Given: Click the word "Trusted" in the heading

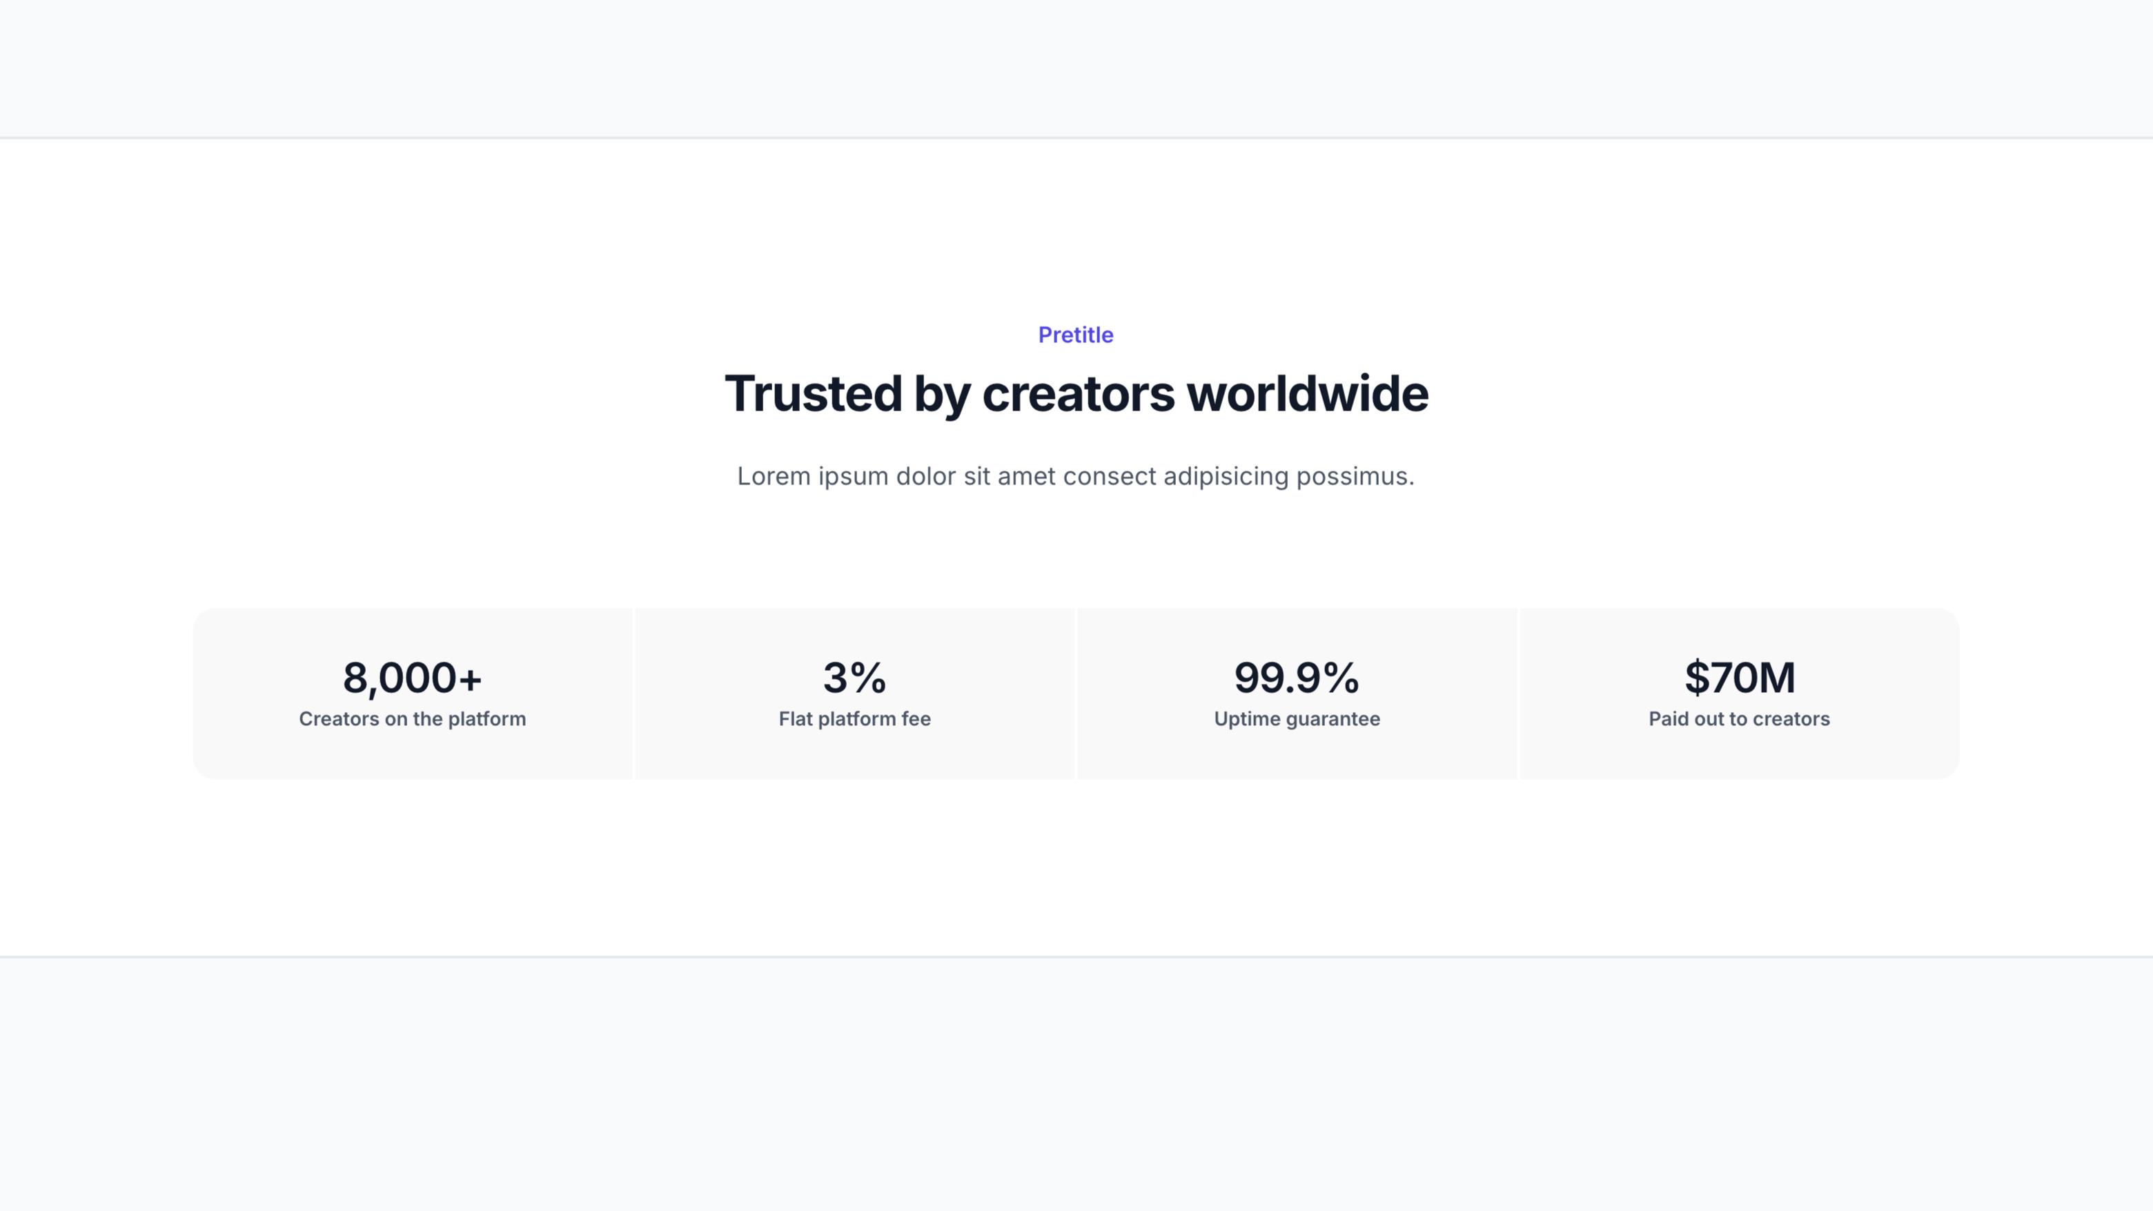Looking at the screenshot, I should pos(813,393).
